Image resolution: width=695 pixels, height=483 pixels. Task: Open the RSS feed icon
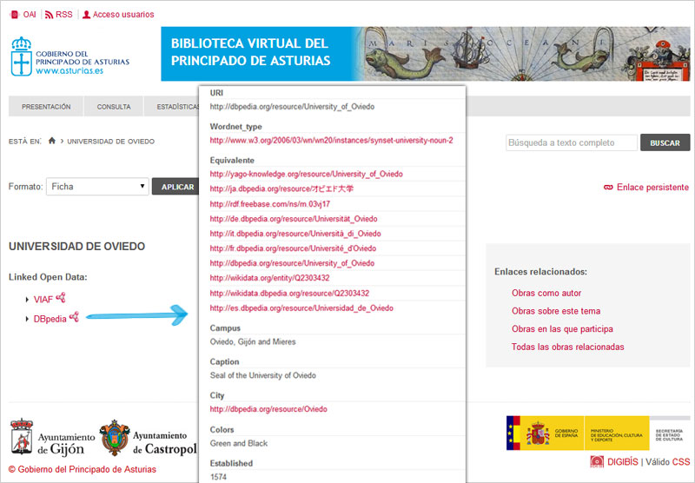point(50,15)
